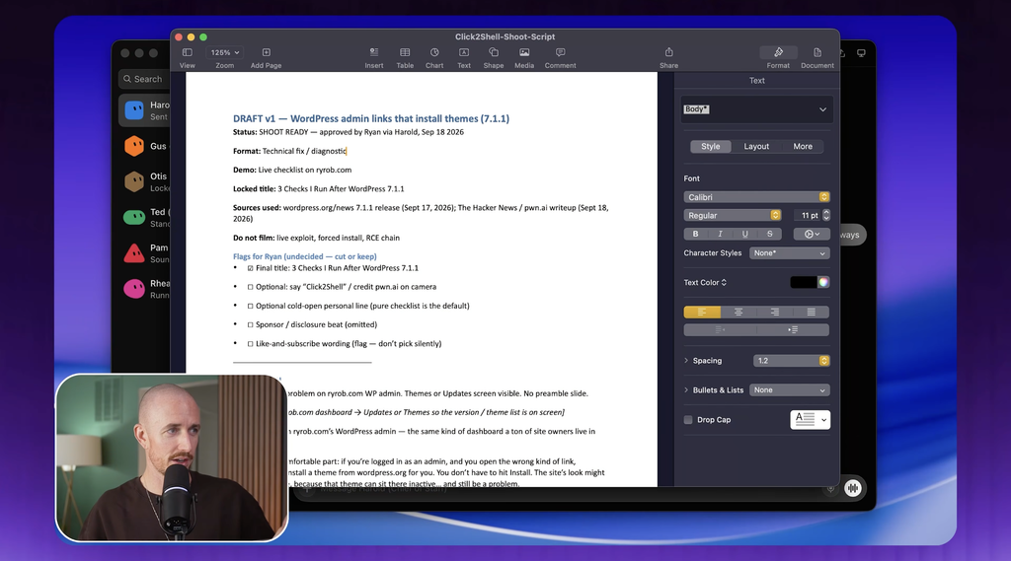Check the Optional Click2Shell credit box
This screenshot has height=561, width=1011.
click(x=250, y=287)
